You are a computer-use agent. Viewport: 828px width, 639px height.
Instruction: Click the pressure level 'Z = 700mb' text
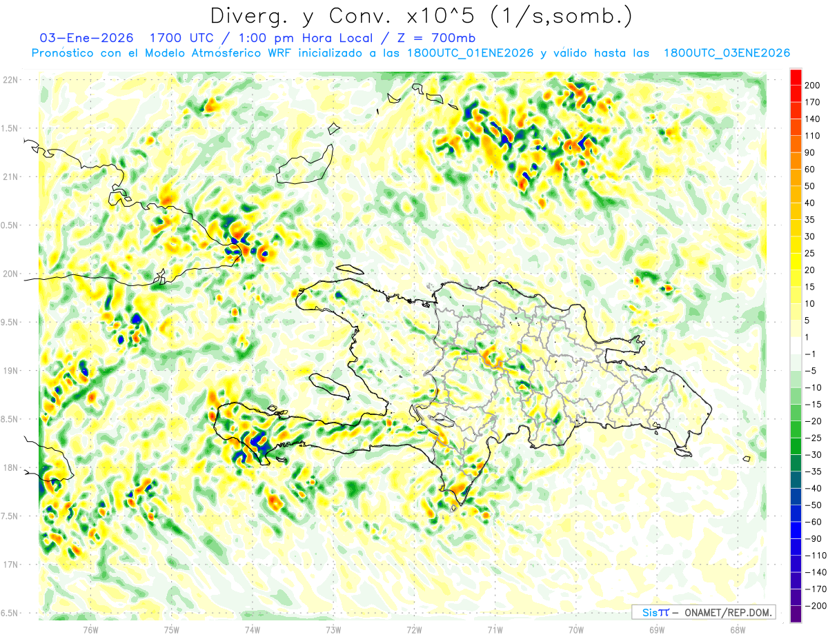[x=436, y=38]
